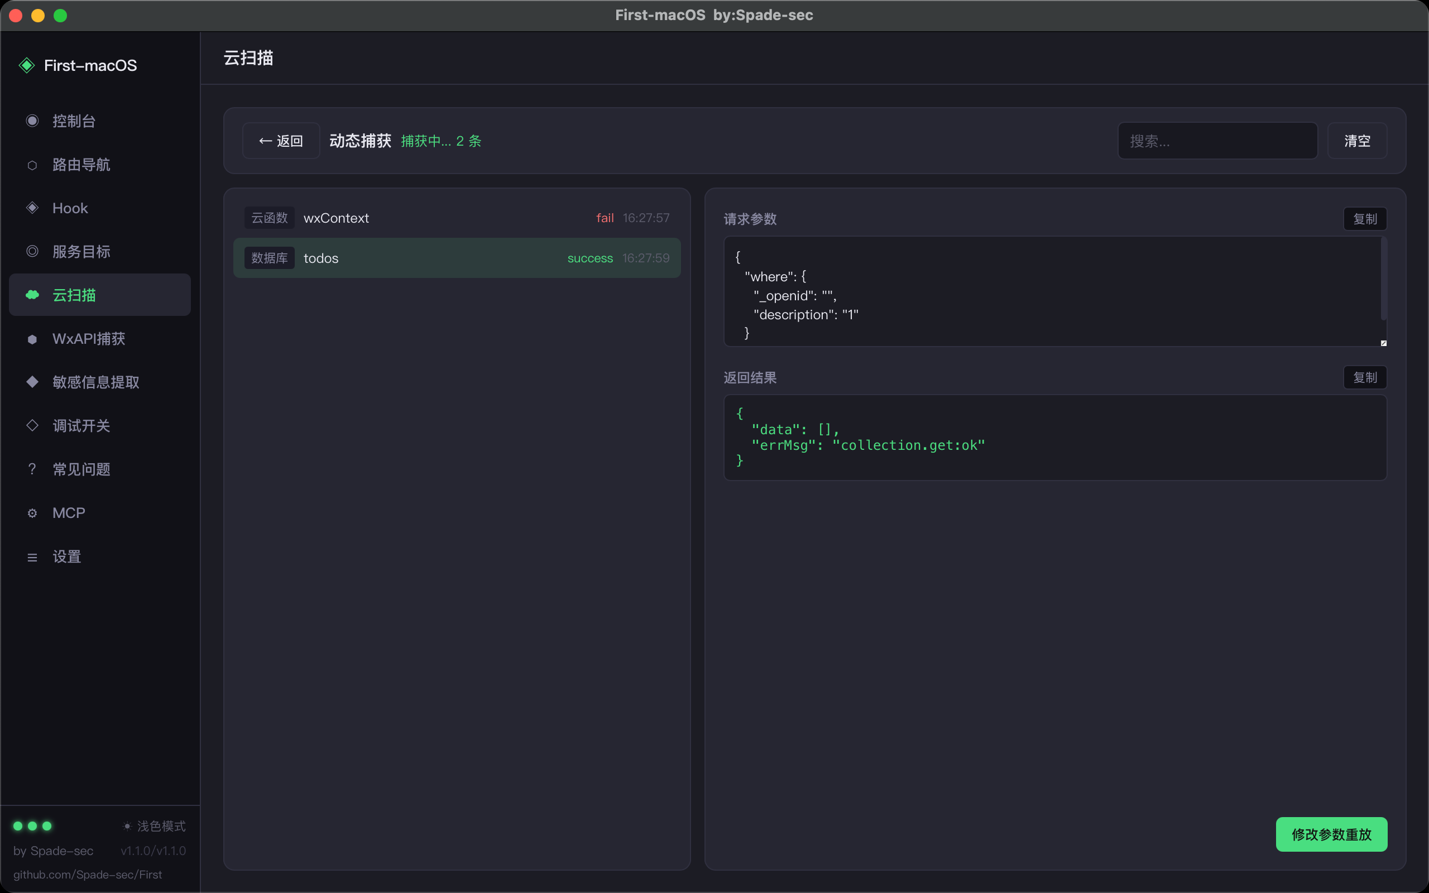The width and height of the screenshot is (1429, 893).
Task: Click the 控制台 sidebar icon
Action: 32,121
